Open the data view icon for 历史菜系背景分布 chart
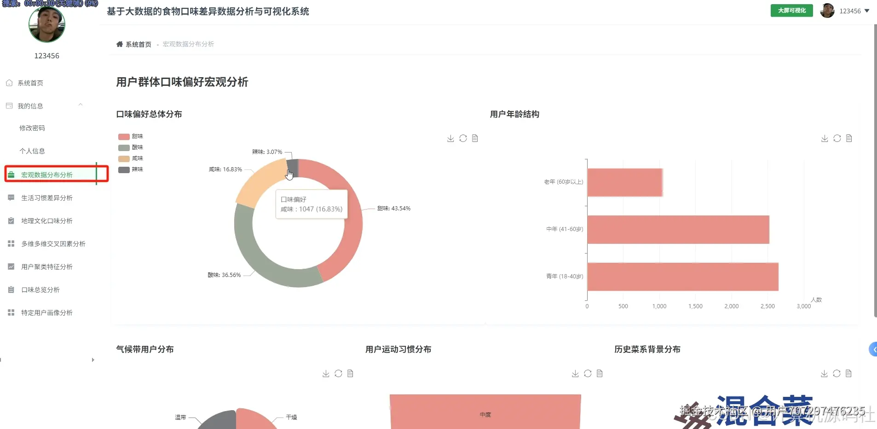The width and height of the screenshot is (877, 429). pyautogui.click(x=849, y=373)
